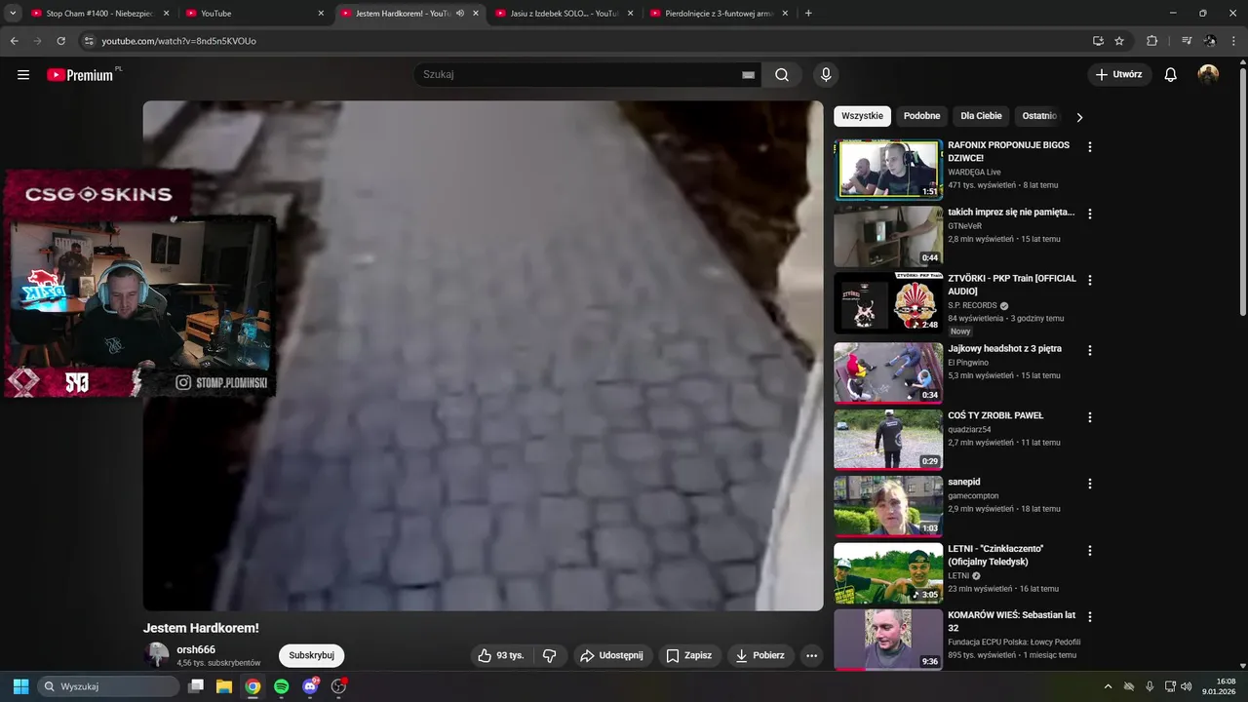Open orsh666 channel avatar

coord(156,655)
